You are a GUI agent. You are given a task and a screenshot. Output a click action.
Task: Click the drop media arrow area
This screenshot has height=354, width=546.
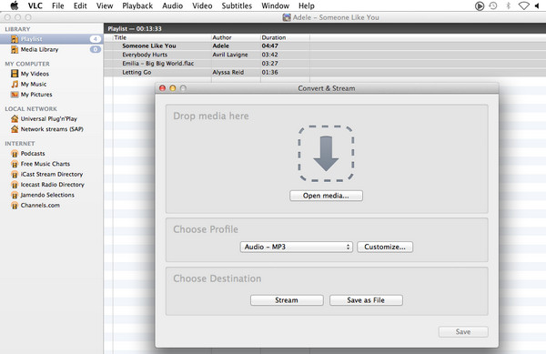[x=326, y=154]
